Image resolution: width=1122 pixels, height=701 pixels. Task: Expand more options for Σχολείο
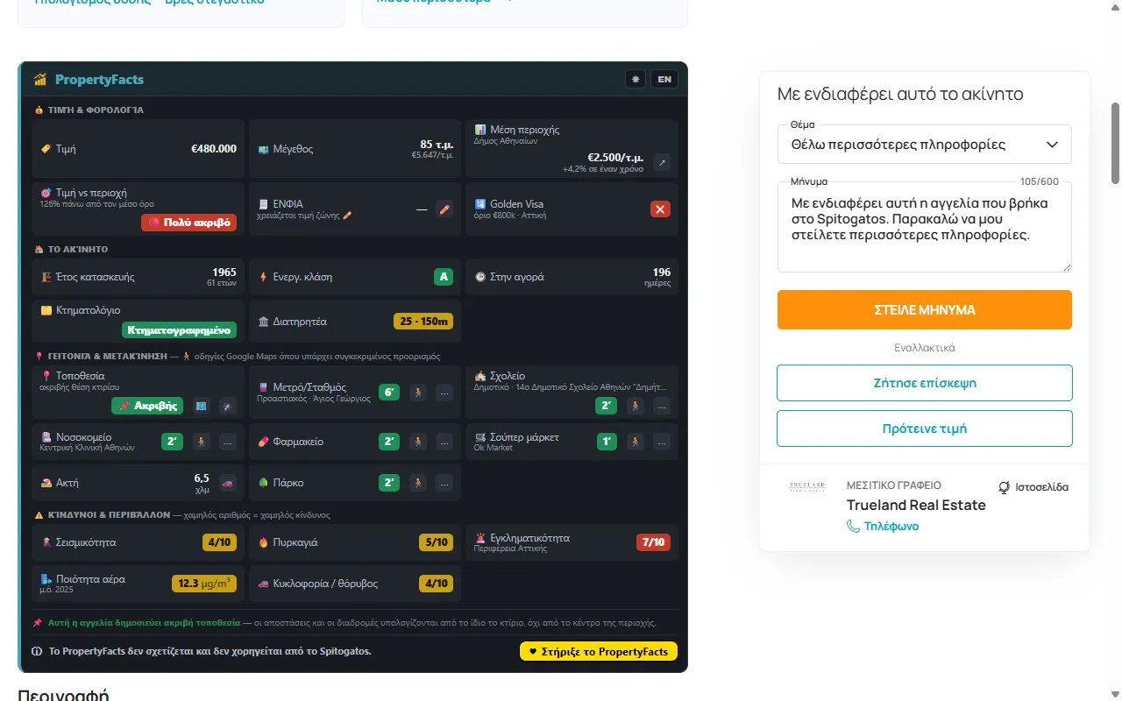click(x=661, y=406)
